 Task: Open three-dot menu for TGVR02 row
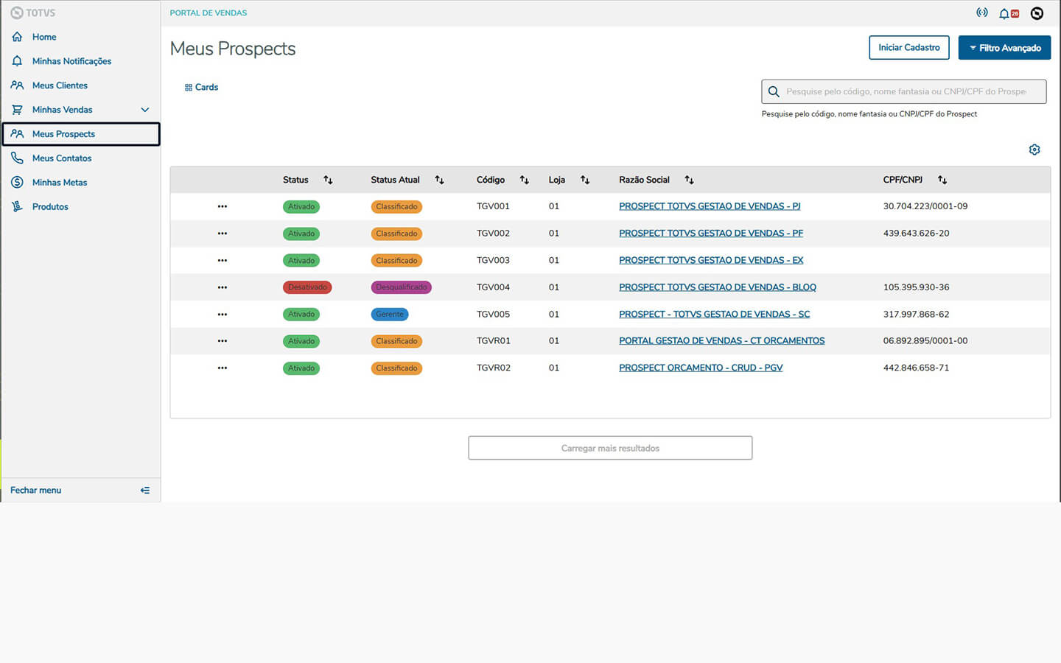coord(223,368)
